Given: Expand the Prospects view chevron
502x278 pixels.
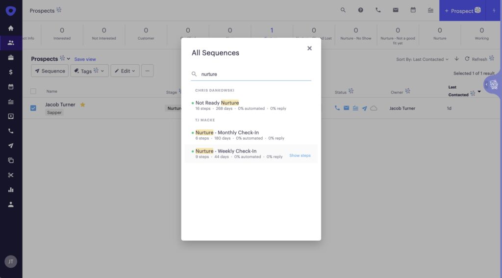Looking at the screenshot, I should (69, 59).
